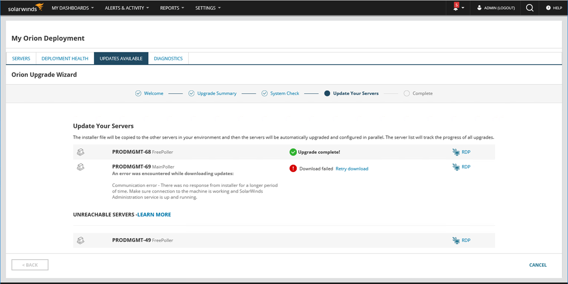The image size is (568, 284).
Task: Click the PRODMGMT-69 server icon
Action: pyautogui.click(x=81, y=167)
